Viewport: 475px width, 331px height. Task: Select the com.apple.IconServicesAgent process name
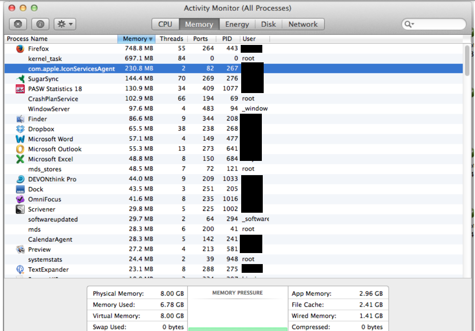click(72, 69)
